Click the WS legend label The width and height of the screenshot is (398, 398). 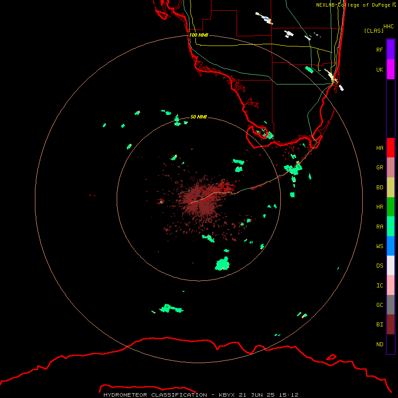(x=379, y=246)
